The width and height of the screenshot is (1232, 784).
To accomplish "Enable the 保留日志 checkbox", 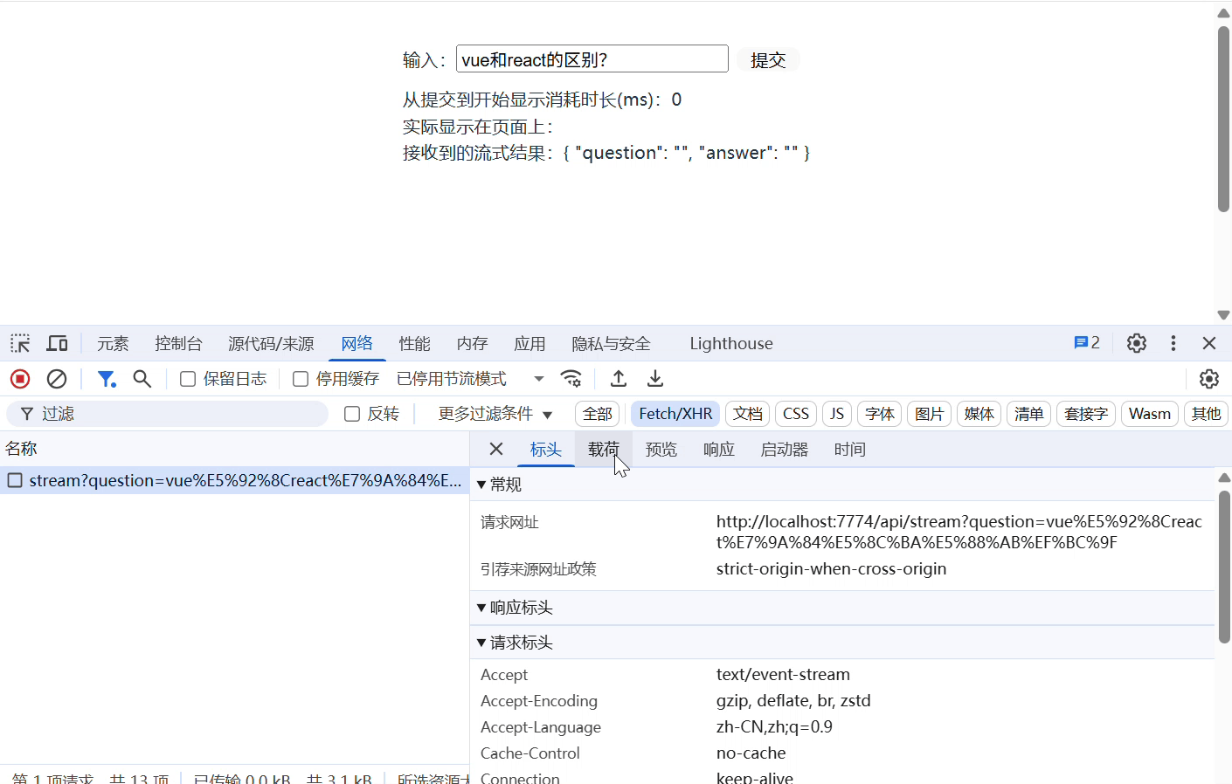I will tap(187, 378).
